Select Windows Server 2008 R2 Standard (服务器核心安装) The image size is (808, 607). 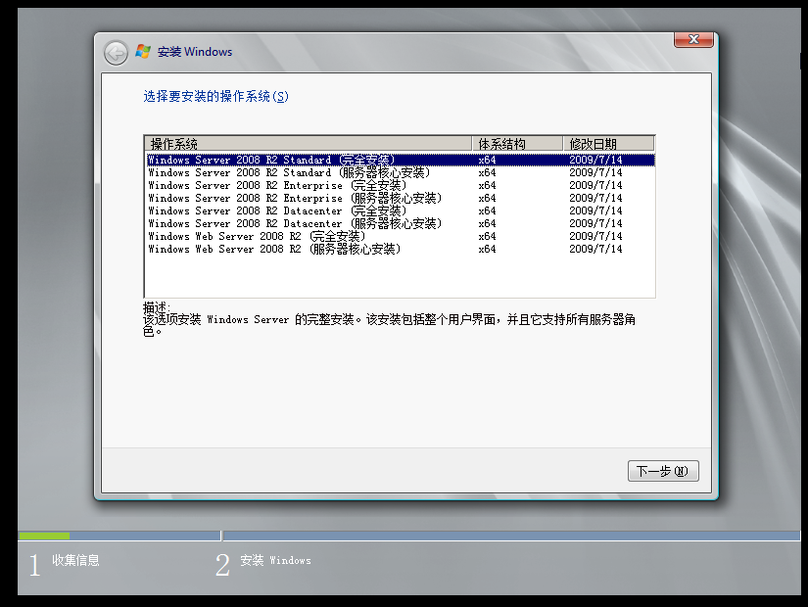point(288,172)
